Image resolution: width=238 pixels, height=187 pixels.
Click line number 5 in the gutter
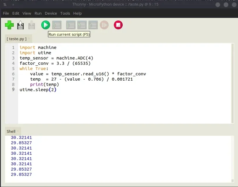[x=13, y=69]
